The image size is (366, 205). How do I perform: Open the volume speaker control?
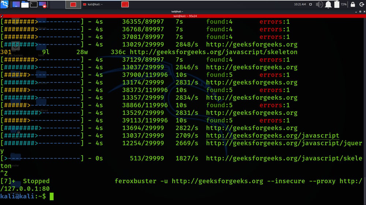(319, 4)
